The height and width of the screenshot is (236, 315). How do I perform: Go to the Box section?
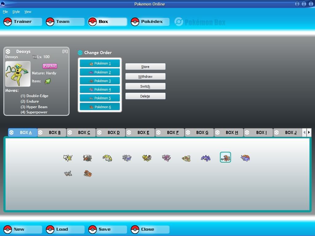108,22
